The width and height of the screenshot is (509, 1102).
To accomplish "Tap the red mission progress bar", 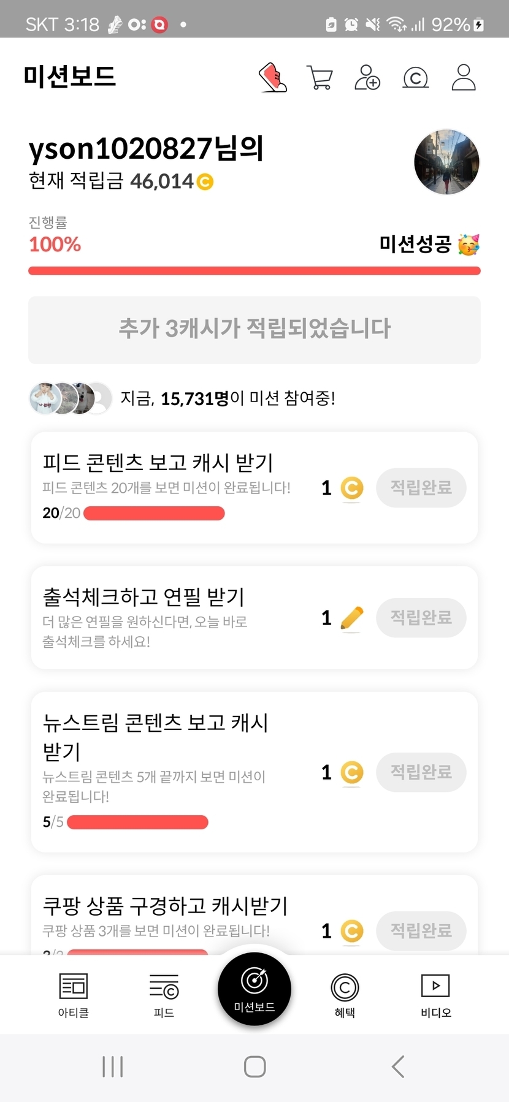I will coord(255,271).
